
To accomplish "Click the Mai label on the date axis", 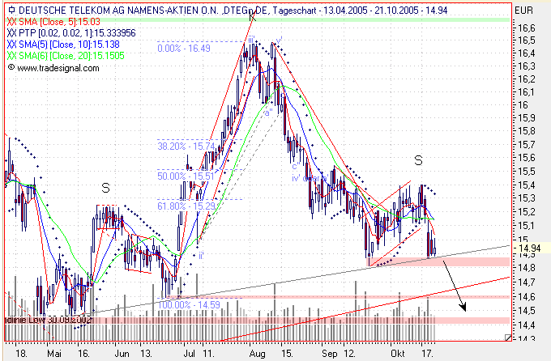I will [54, 353].
